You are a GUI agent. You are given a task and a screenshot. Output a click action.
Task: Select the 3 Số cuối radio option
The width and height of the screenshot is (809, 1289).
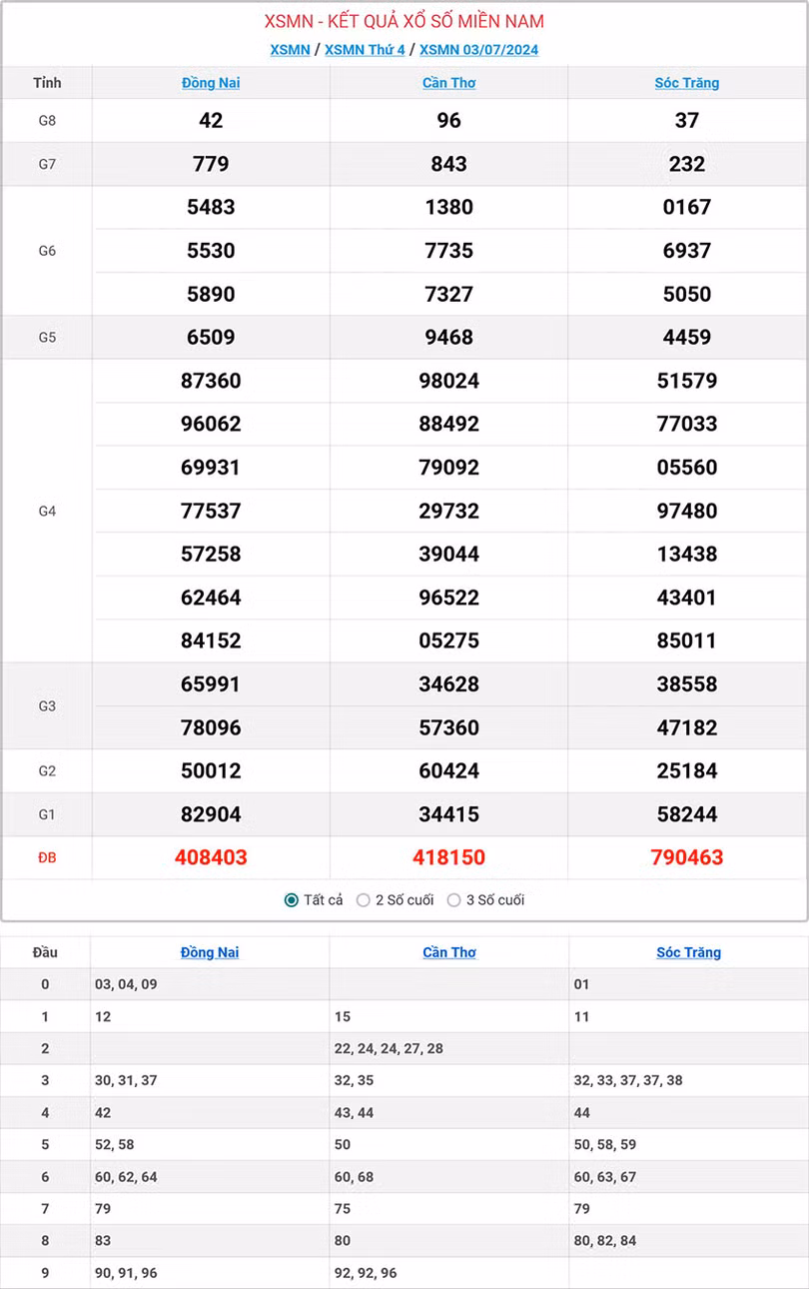454,900
